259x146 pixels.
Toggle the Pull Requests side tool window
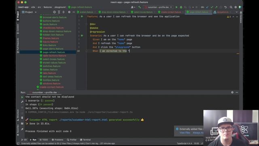pyautogui.click(x=18, y=45)
